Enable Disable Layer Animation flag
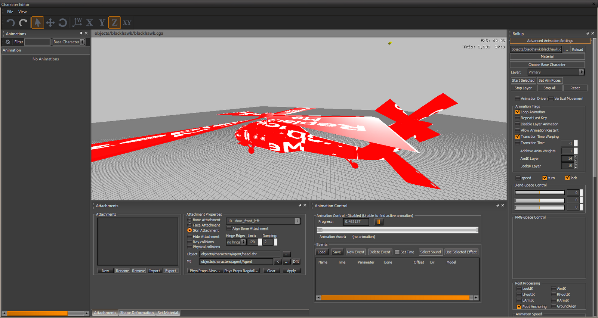Screen dimensions: 598x318 [517, 124]
